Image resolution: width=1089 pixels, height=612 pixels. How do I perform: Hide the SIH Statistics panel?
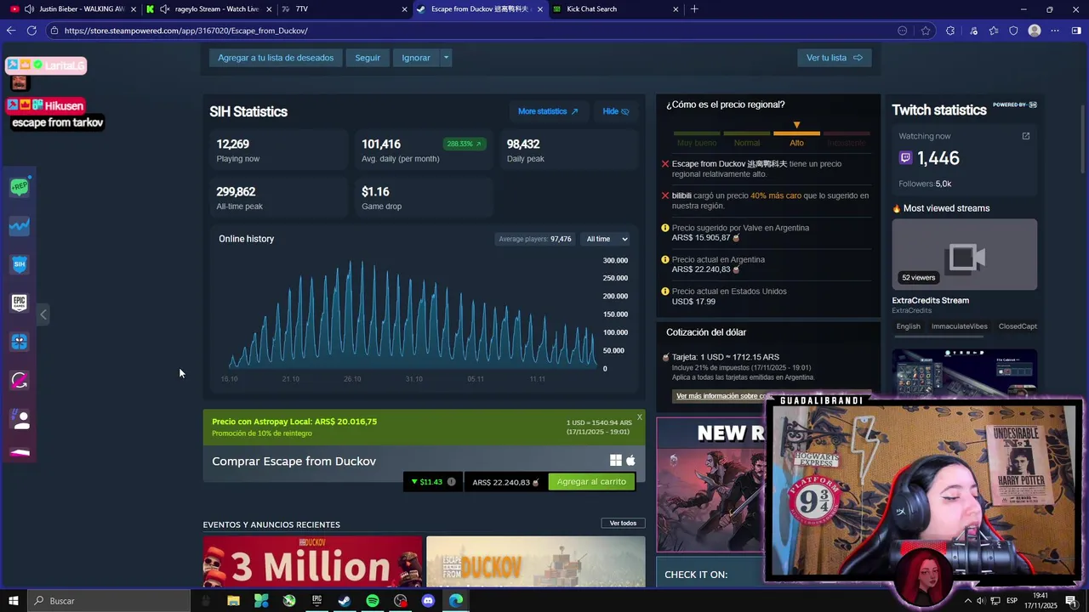(x=616, y=111)
